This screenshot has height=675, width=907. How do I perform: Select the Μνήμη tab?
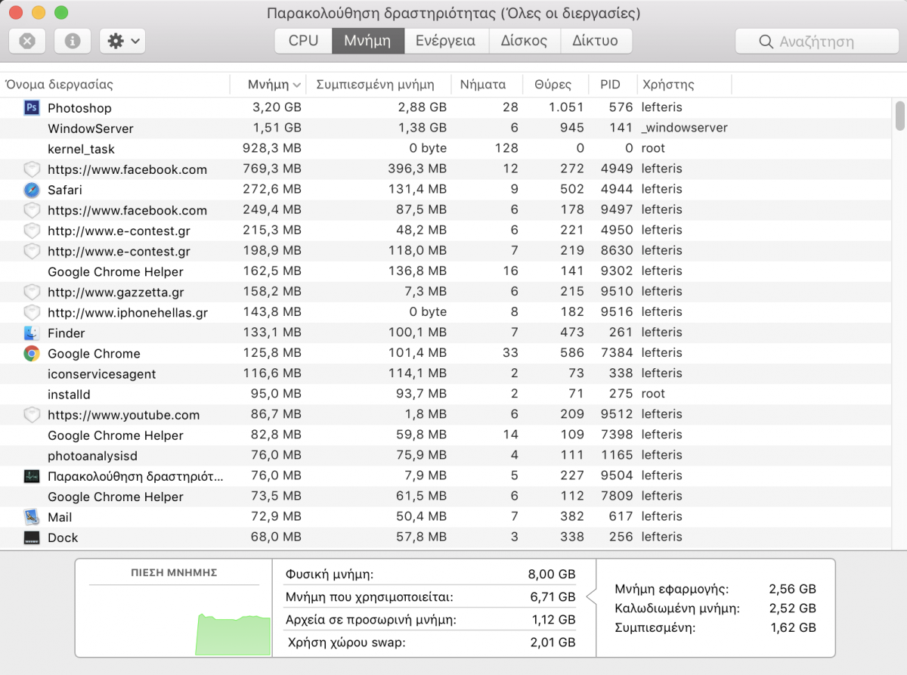[x=367, y=41]
